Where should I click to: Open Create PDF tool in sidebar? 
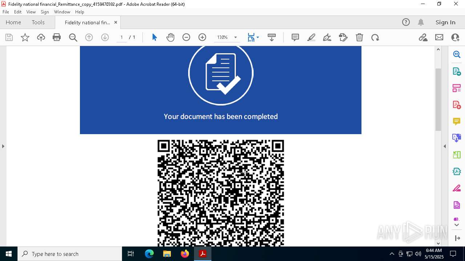click(x=457, y=104)
